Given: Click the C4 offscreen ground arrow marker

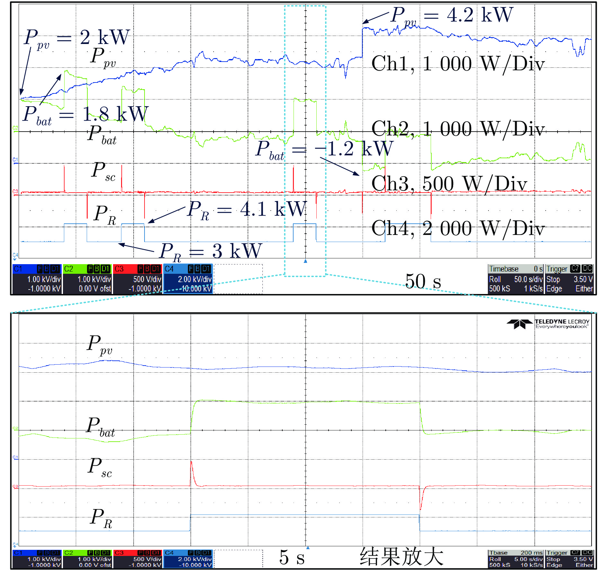Looking at the screenshot, I should click(x=15, y=256).
